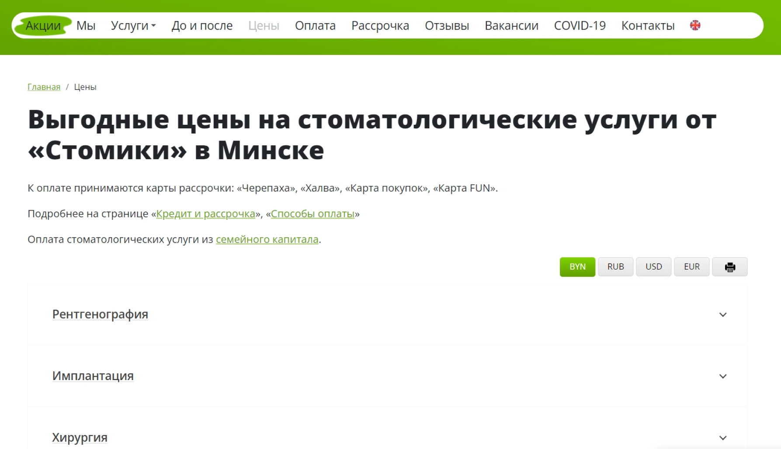Switch language via the British flag icon

695,25
